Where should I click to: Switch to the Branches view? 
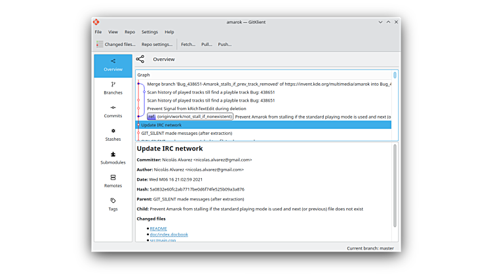coord(113,88)
